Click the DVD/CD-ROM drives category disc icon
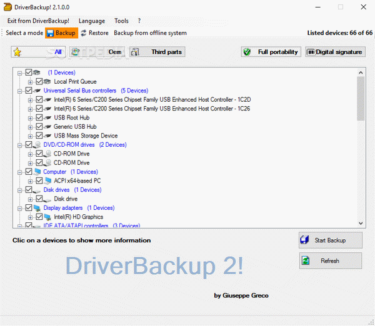Screen dimensions: 375x326 (37, 145)
